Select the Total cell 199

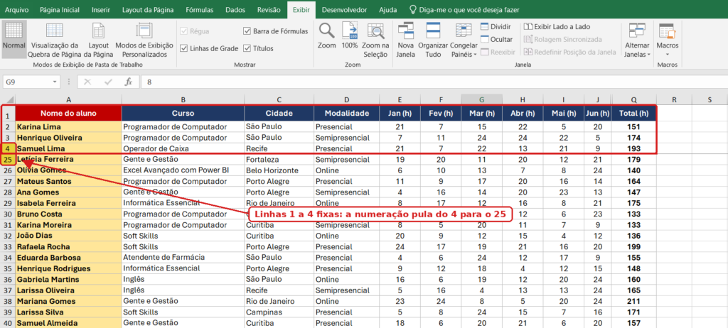coord(633,246)
